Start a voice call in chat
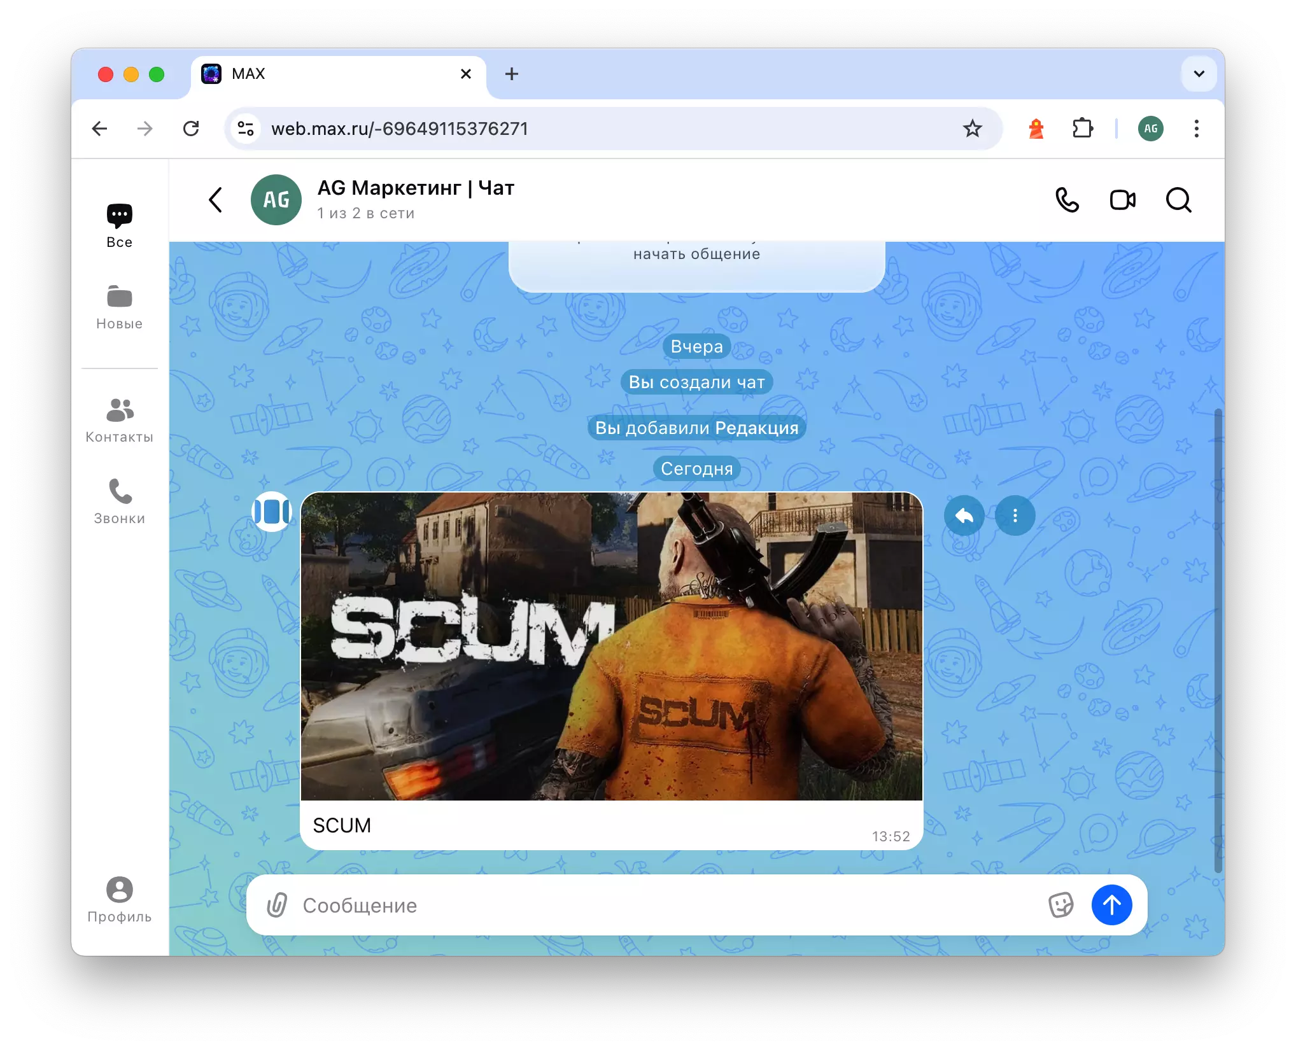The width and height of the screenshot is (1296, 1050). click(x=1067, y=200)
